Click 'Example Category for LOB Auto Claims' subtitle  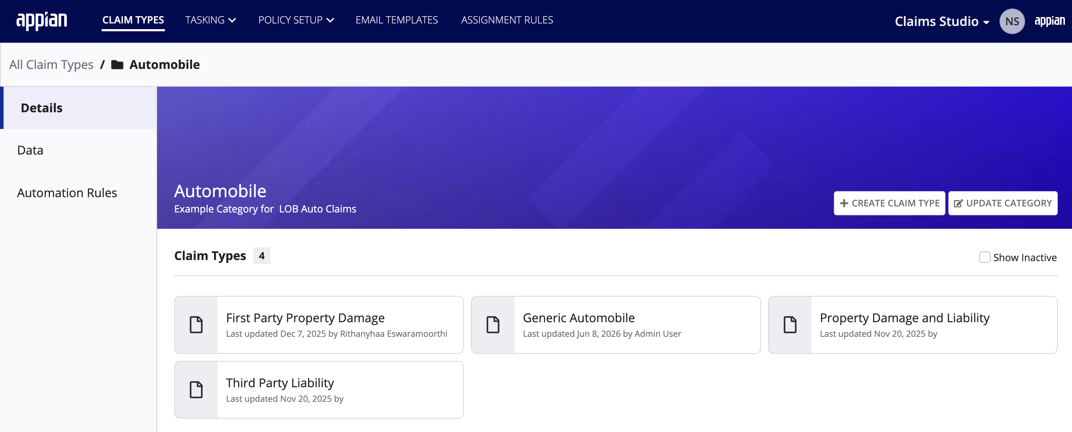tap(265, 209)
